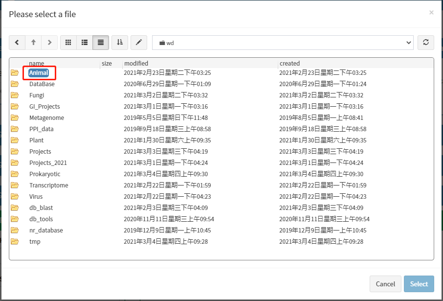This screenshot has height=301, width=443.
Task: Select the nr_database folder
Action: 46,231
